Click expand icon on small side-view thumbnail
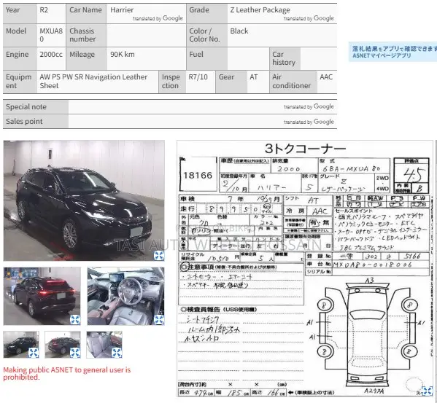 34,353
